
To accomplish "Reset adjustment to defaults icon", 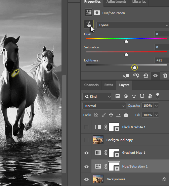I will coord(145,76).
